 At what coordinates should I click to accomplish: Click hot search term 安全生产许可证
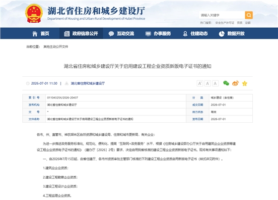pos(224,23)
